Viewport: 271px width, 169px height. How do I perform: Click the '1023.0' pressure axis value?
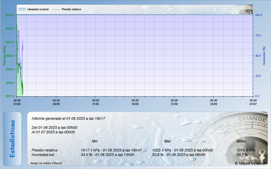point(10,15)
